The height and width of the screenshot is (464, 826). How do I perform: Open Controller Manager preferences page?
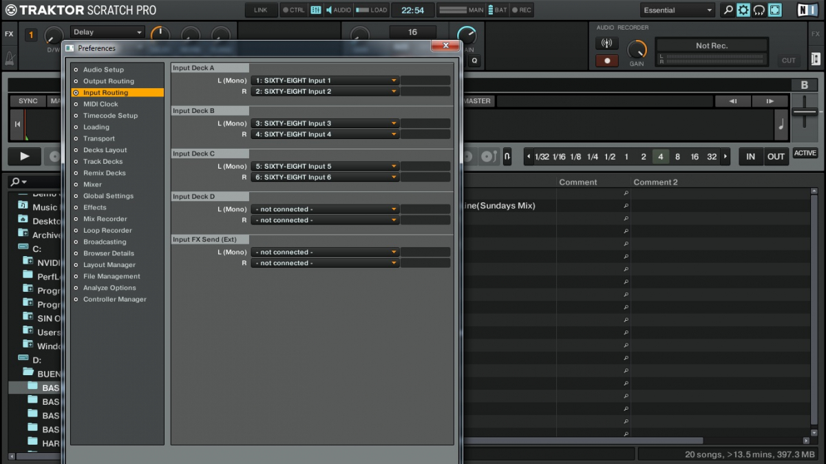tap(114, 299)
